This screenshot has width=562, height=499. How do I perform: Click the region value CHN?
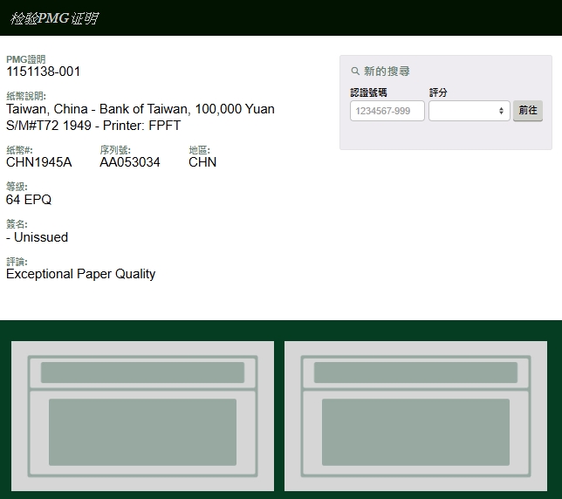(202, 162)
